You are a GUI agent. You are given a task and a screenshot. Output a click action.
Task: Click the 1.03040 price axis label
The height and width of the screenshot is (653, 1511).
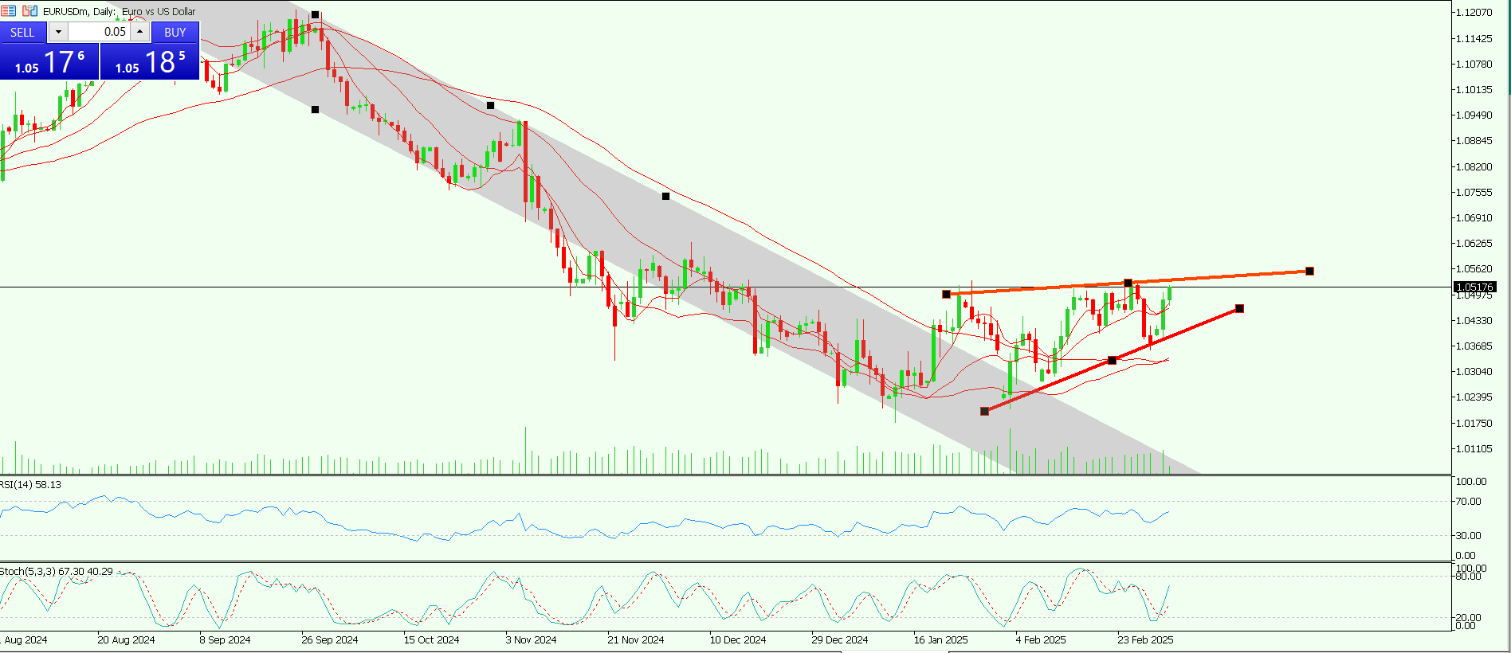coord(1474,371)
